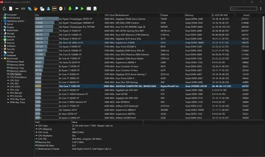Open Cache and Memory Benchmark icon

point(23,9)
